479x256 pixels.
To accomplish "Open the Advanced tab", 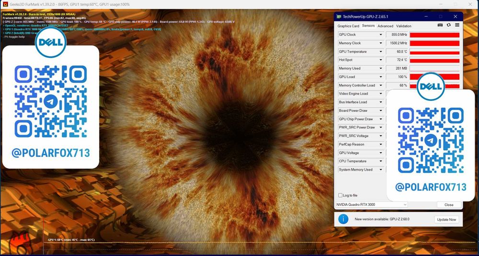I will point(385,26).
